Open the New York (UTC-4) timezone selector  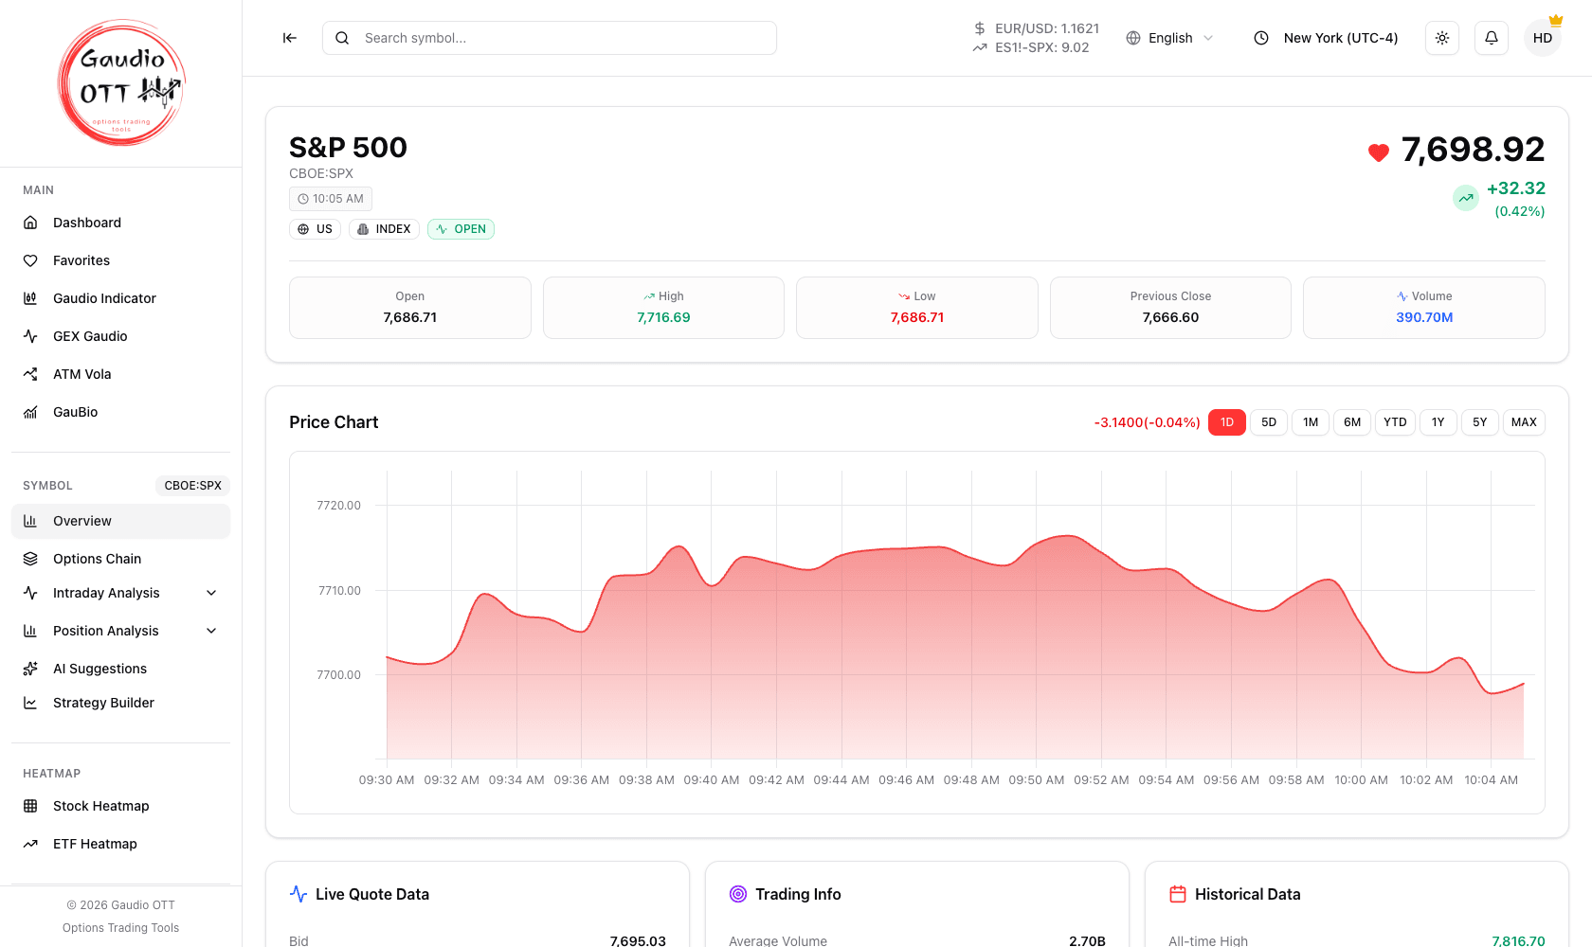click(1327, 38)
